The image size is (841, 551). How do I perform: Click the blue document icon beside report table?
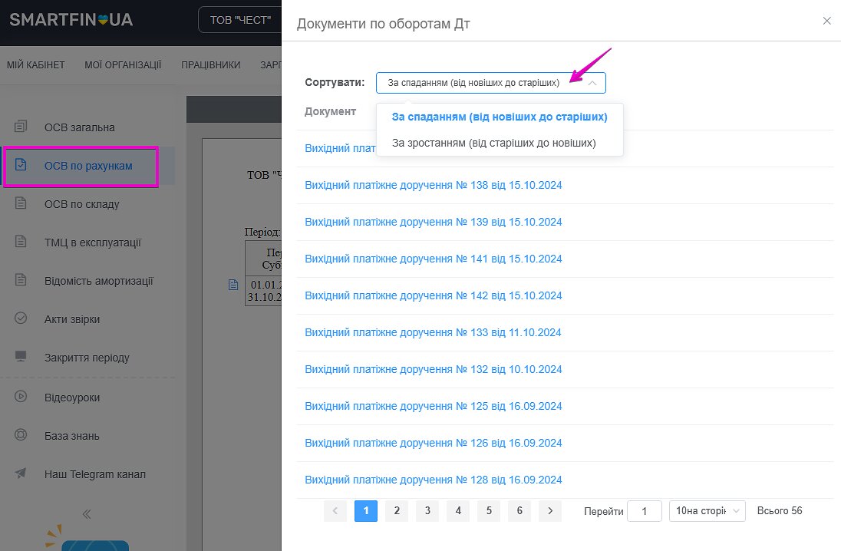(x=233, y=285)
